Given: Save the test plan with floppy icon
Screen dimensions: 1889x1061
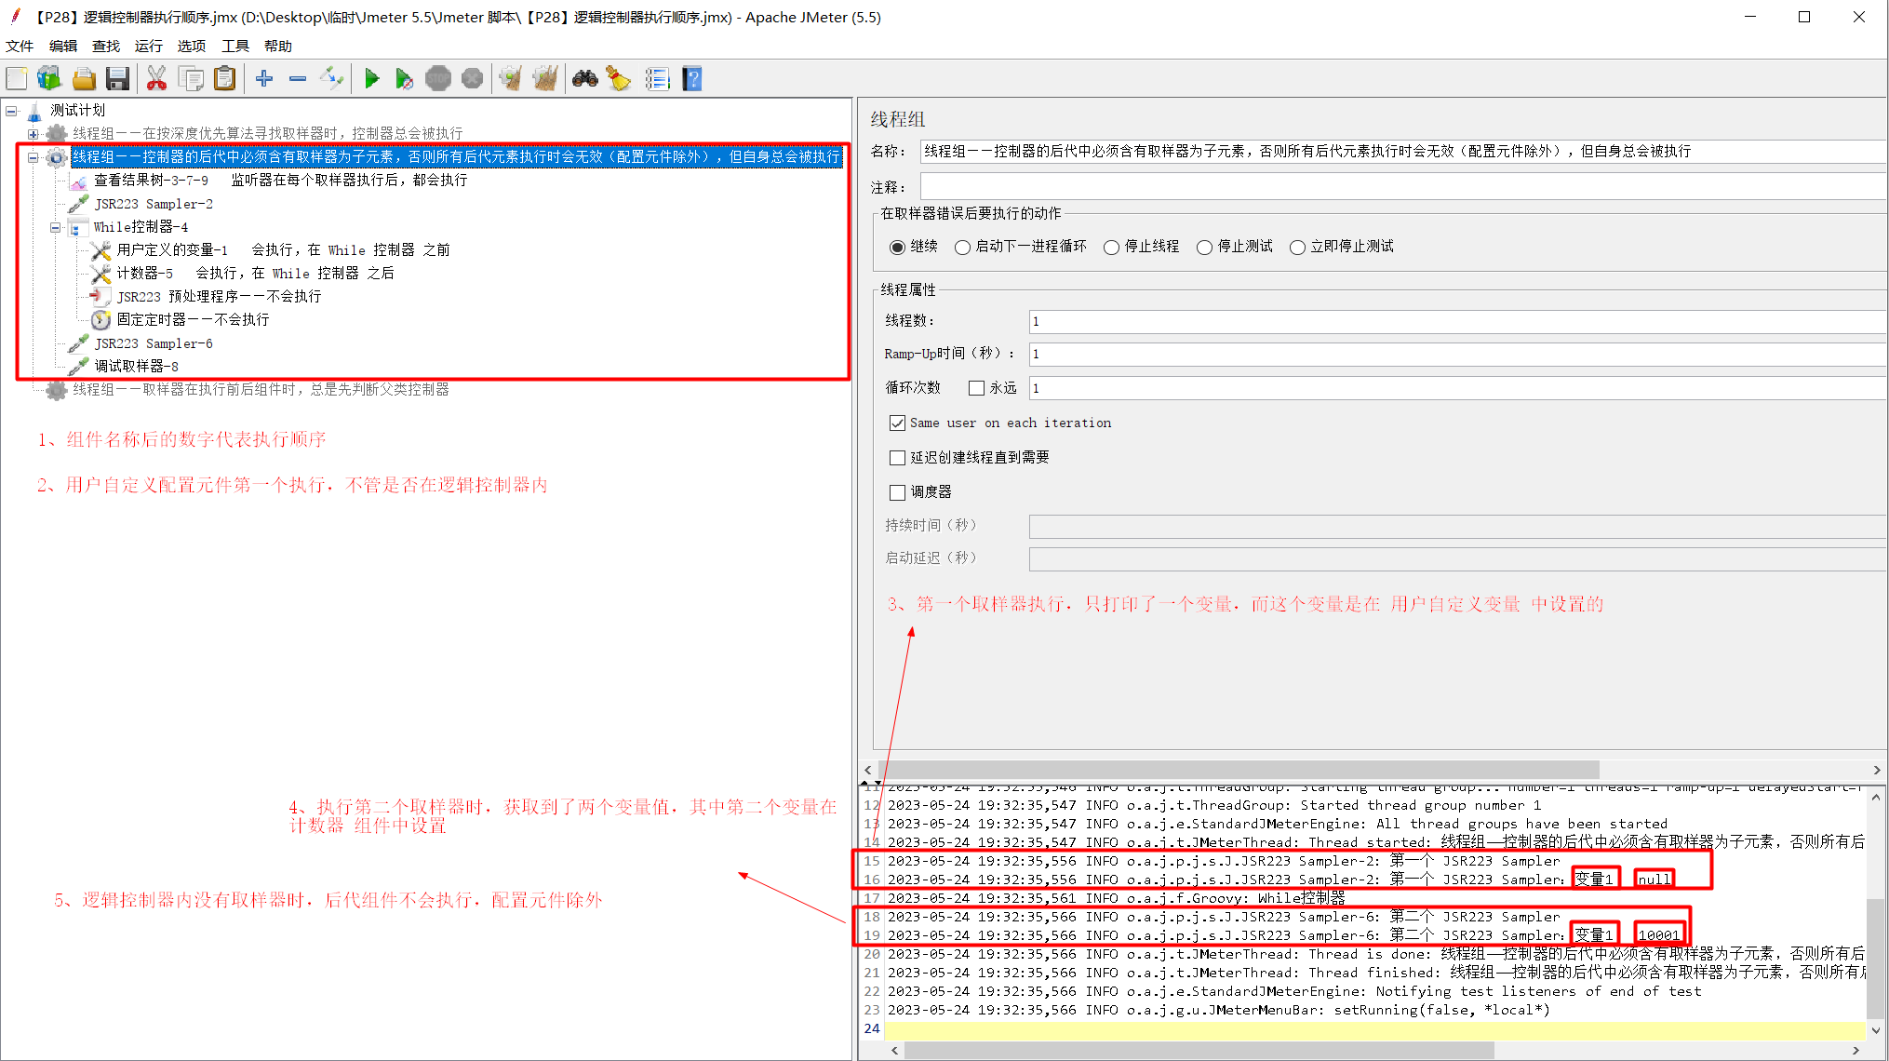Looking at the screenshot, I should pos(117,79).
